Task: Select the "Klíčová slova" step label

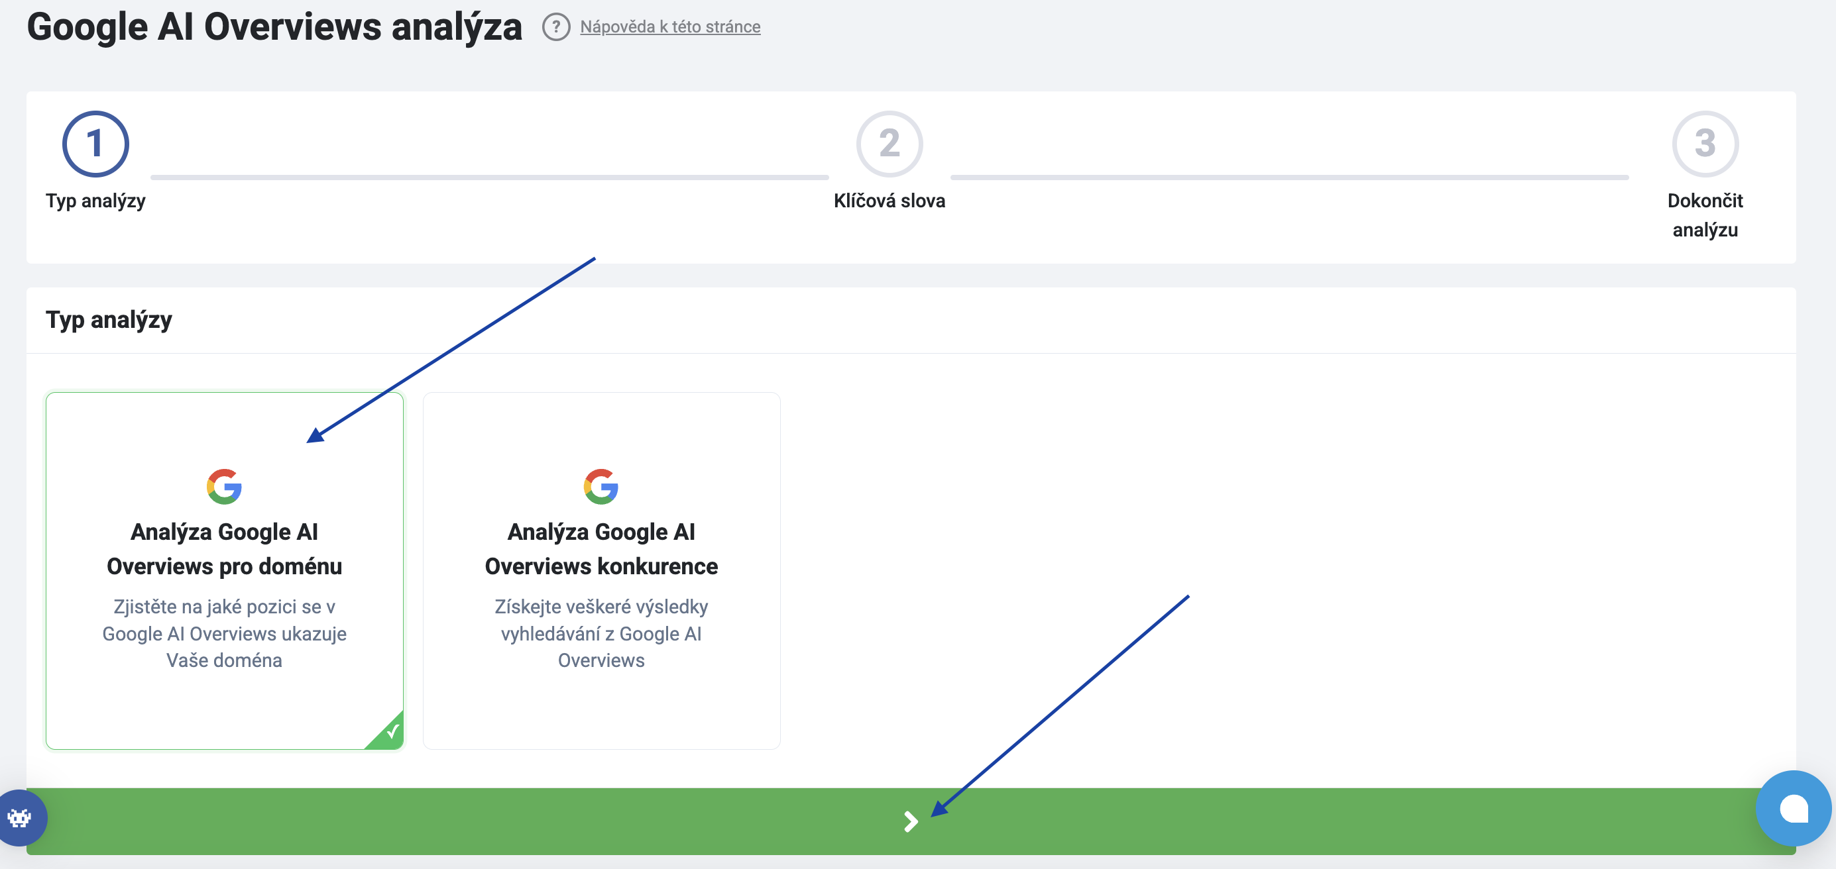Action: click(889, 201)
